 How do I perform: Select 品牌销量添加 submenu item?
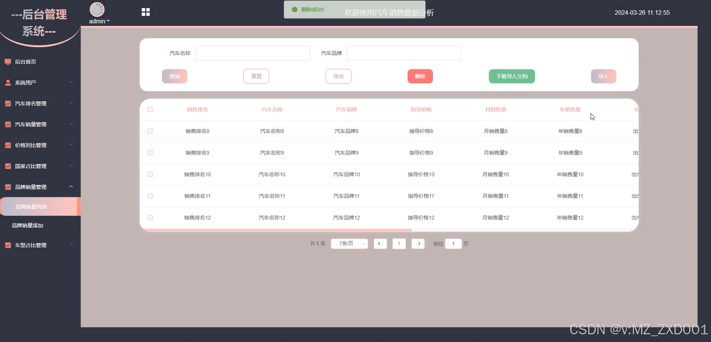(40, 225)
